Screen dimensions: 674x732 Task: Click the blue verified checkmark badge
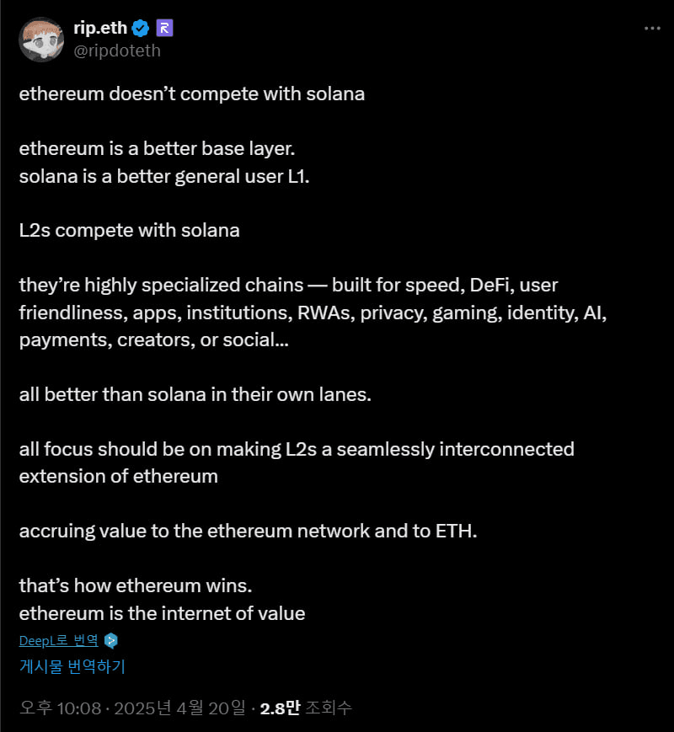click(x=140, y=29)
